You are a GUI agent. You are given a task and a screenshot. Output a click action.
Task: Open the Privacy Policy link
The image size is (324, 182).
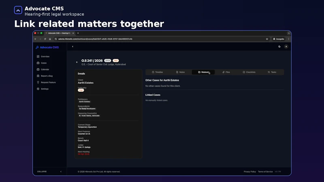tap(249, 171)
